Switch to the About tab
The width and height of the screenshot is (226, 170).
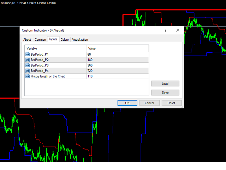click(27, 40)
